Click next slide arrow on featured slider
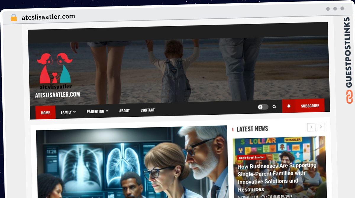This screenshot has height=198, width=355. 220,194
